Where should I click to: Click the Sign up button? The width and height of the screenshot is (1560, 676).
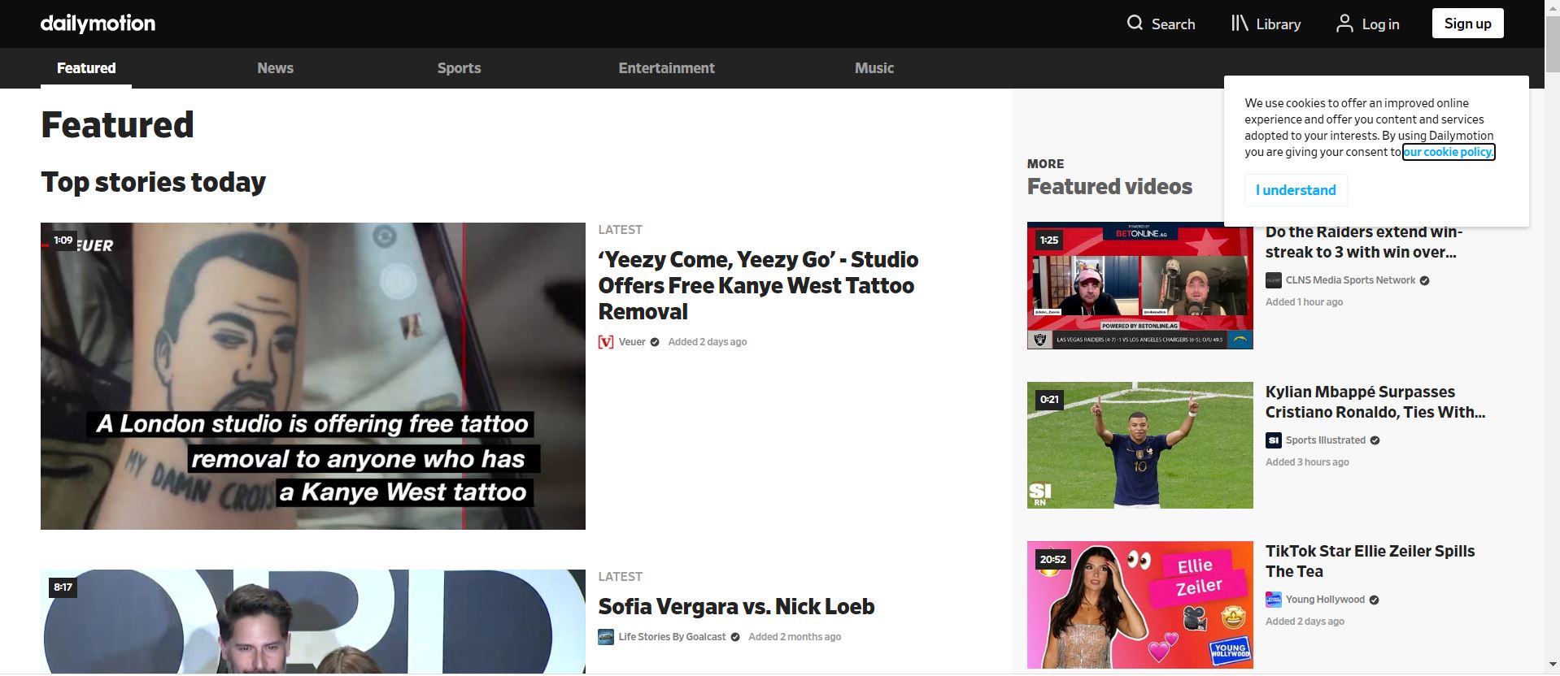coord(1467,24)
